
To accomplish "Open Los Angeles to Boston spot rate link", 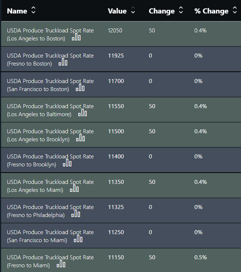I will (x=50, y=34).
